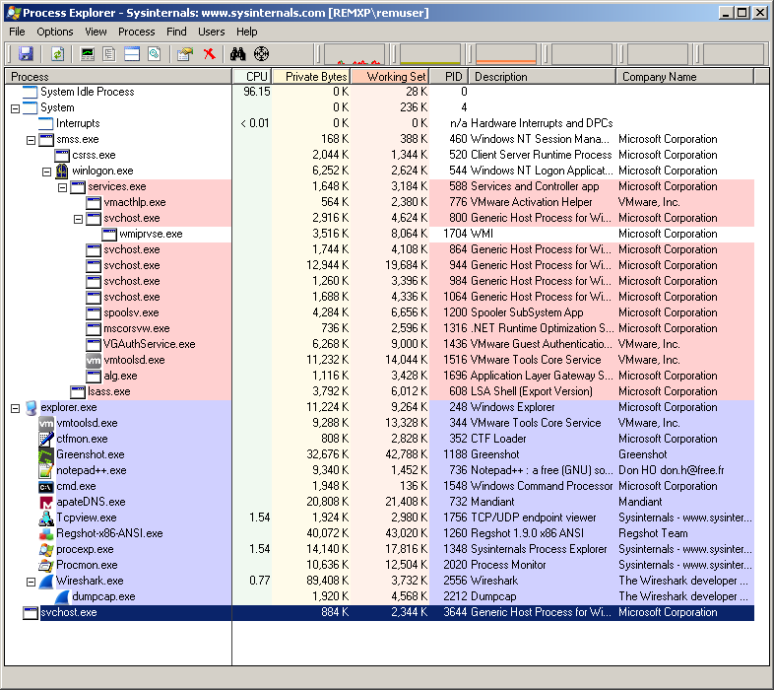This screenshot has width=774, height=690.
Task: Click 'Hardware Interrupts and DPCs' description
Action: [542, 123]
